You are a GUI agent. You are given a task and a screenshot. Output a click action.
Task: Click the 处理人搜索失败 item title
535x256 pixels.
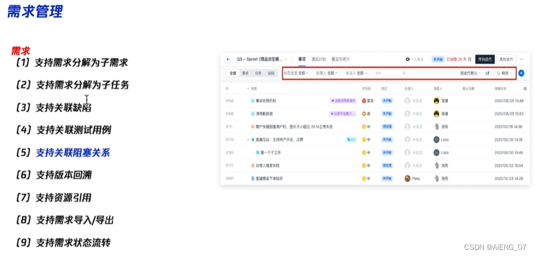pyautogui.click(x=268, y=165)
